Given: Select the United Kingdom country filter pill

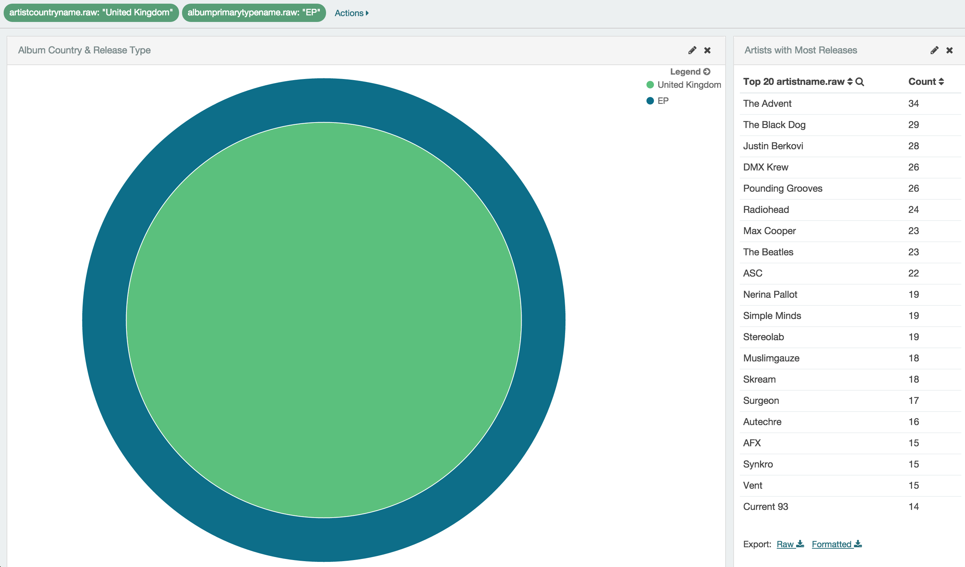Looking at the screenshot, I should click(91, 13).
